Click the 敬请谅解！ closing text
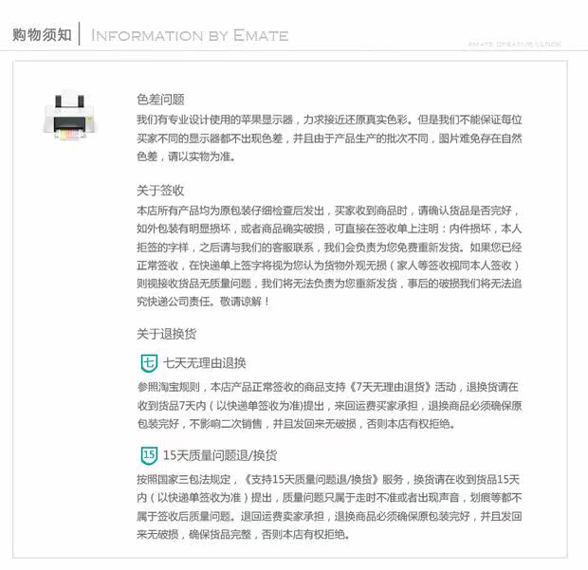Viewport: 588px width, 570px height. coord(245,302)
